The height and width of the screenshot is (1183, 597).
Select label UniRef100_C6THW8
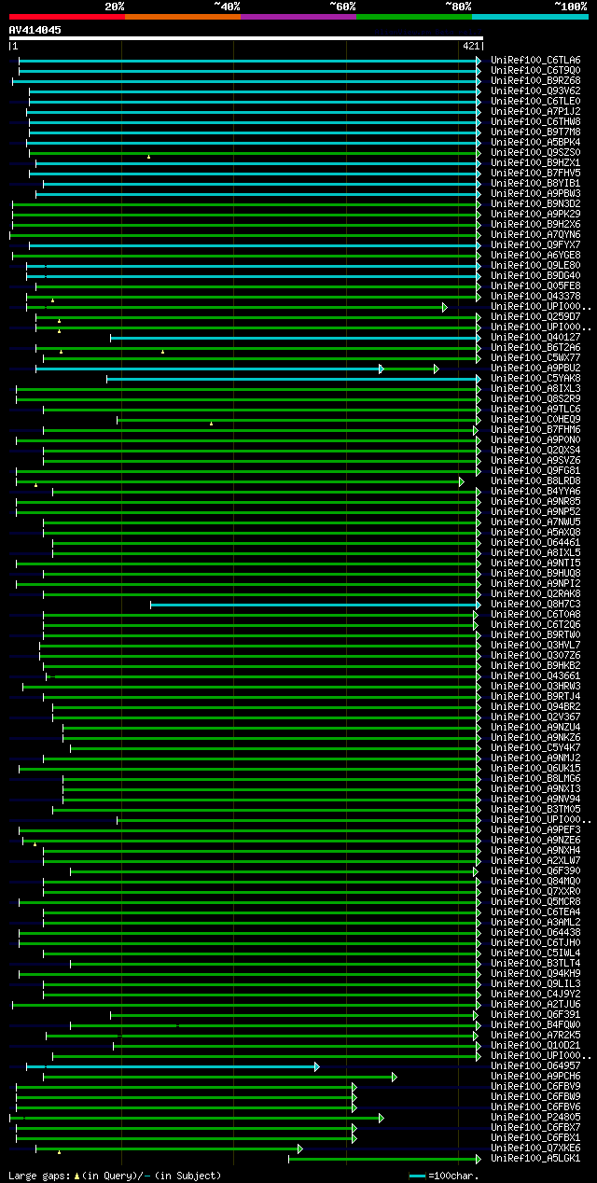[535, 122]
